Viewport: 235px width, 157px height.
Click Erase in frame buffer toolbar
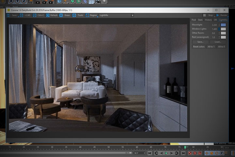[65, 15]
